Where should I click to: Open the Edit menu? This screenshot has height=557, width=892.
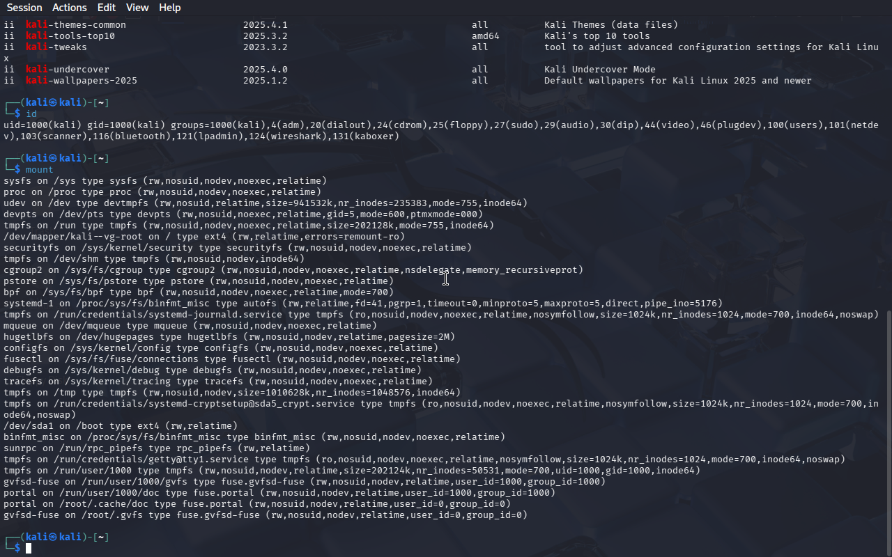tap(107, 8)
